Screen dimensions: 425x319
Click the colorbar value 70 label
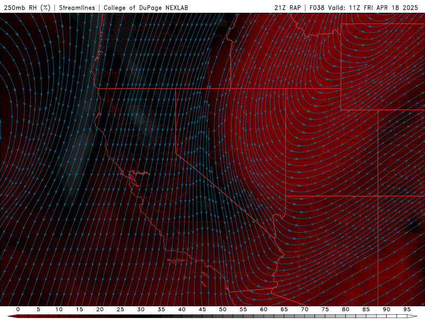click(304, 309)
